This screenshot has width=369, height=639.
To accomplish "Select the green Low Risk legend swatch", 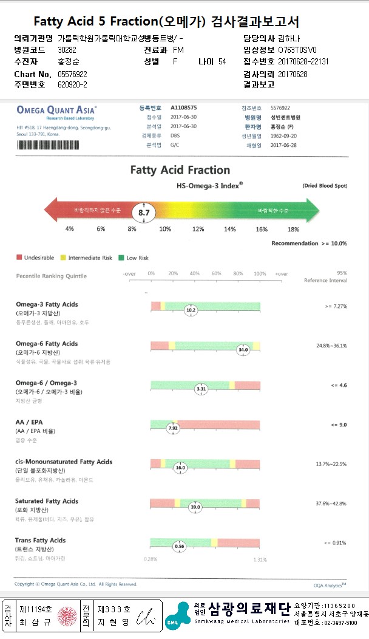I will coord(121,258).
